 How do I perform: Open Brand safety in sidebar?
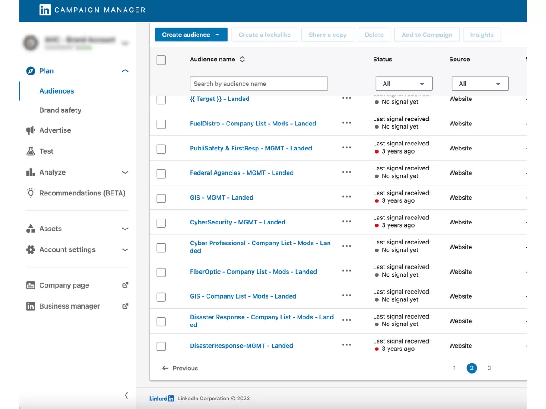pos(61,110)
